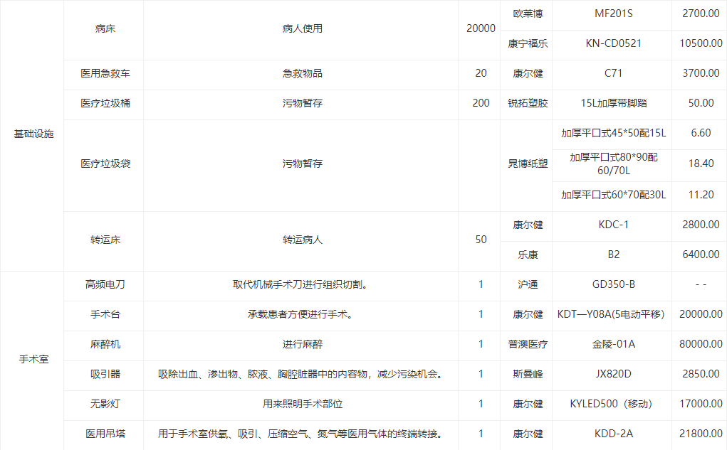Image resolution: width=727 pixels, height=450 pixels.
Task: Select the 承载患者方便进行手术 description
Action: [x=300, y=315]
